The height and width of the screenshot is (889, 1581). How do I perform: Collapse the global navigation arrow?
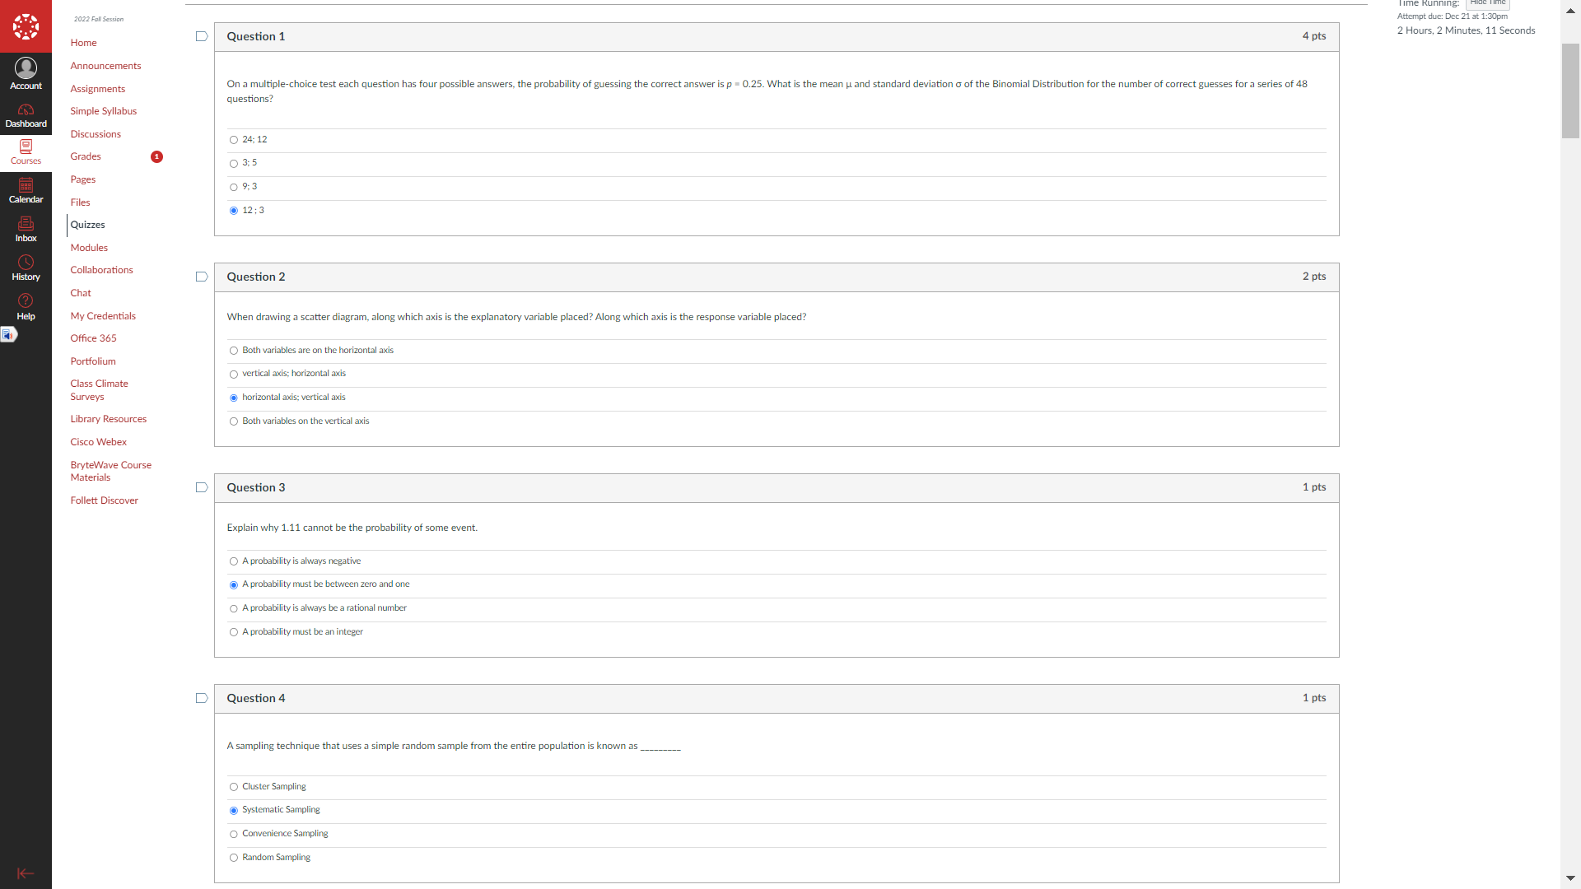click(x=26, y=874)
